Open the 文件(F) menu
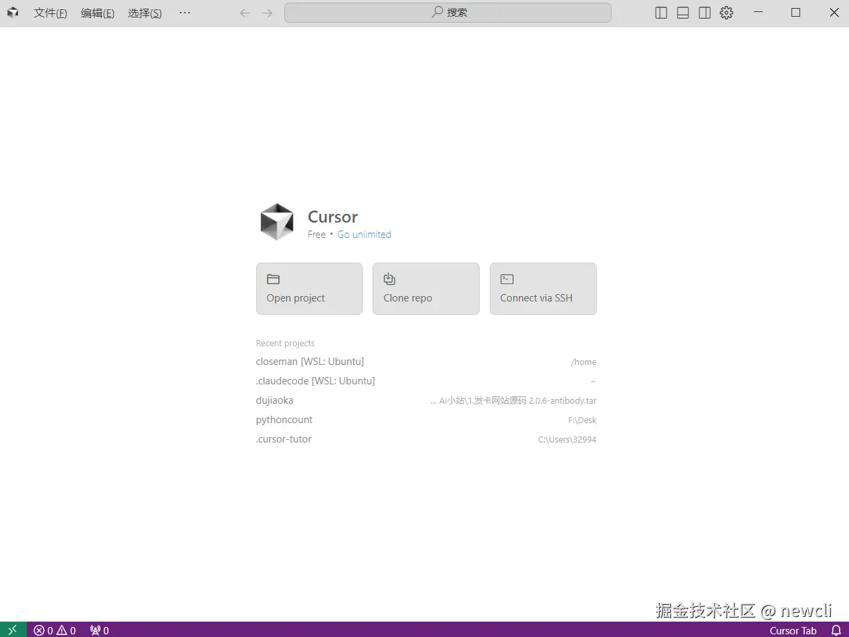Viewport: 849px width, 637px height. point(50,13)
